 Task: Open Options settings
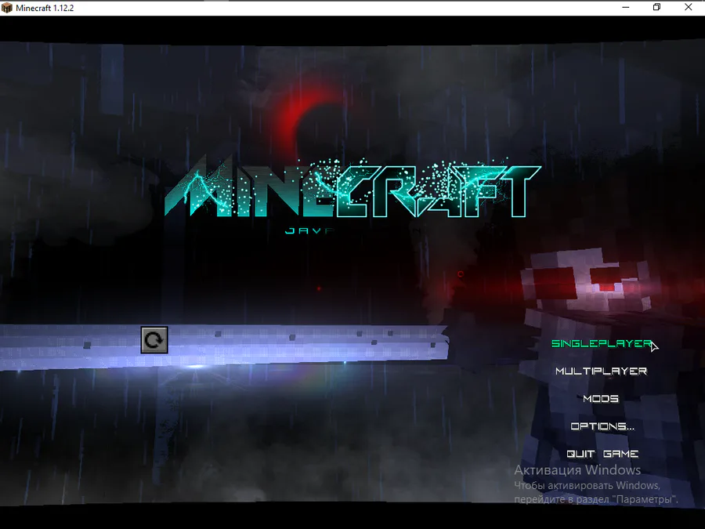click(x=602, y=426)
